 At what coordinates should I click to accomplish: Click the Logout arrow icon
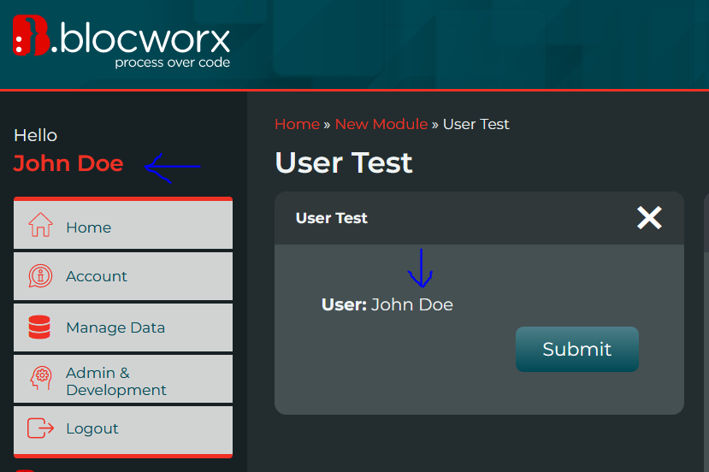[x=41, y=428]
